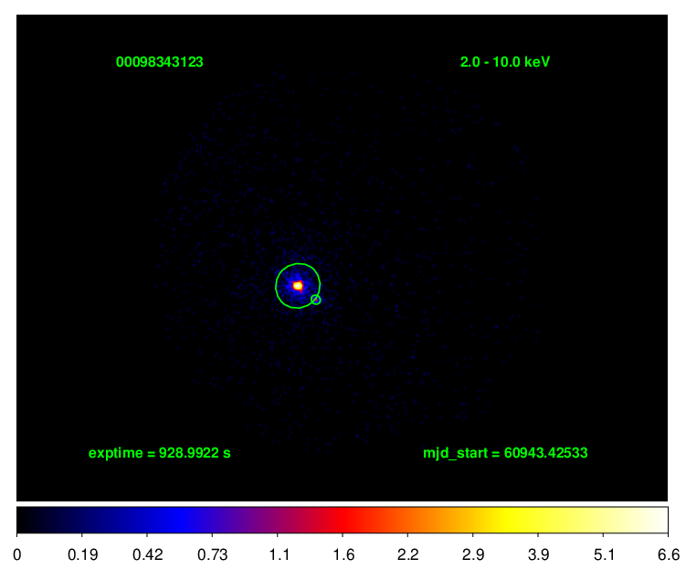Click the mjd_start = 60943.42533 label
This screenshot has height=580, width=686.
tap(504, 453)
